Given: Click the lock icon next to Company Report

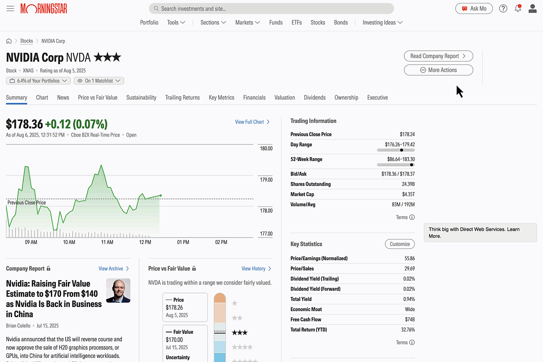Looking at the screenshot, I should tap(48, 268).
